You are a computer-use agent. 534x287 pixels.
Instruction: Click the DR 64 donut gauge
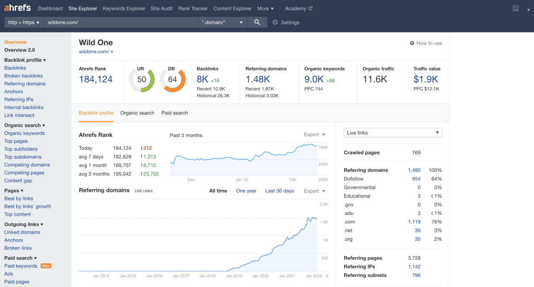172,79
